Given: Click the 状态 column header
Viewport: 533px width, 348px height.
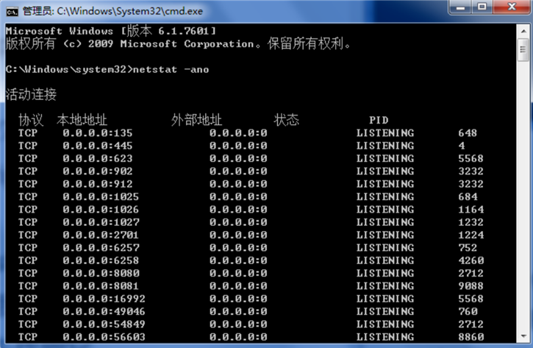Looking at the screenshot, I should pos(287,120).
